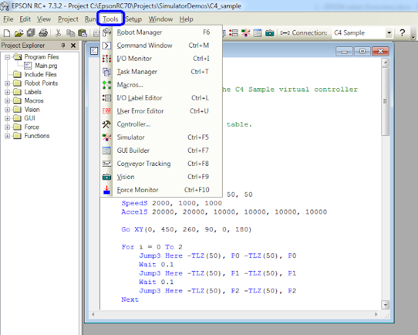This screenshot has height=335, width=418.
Task: Choose Command Window menu entry
Action: 161,46
